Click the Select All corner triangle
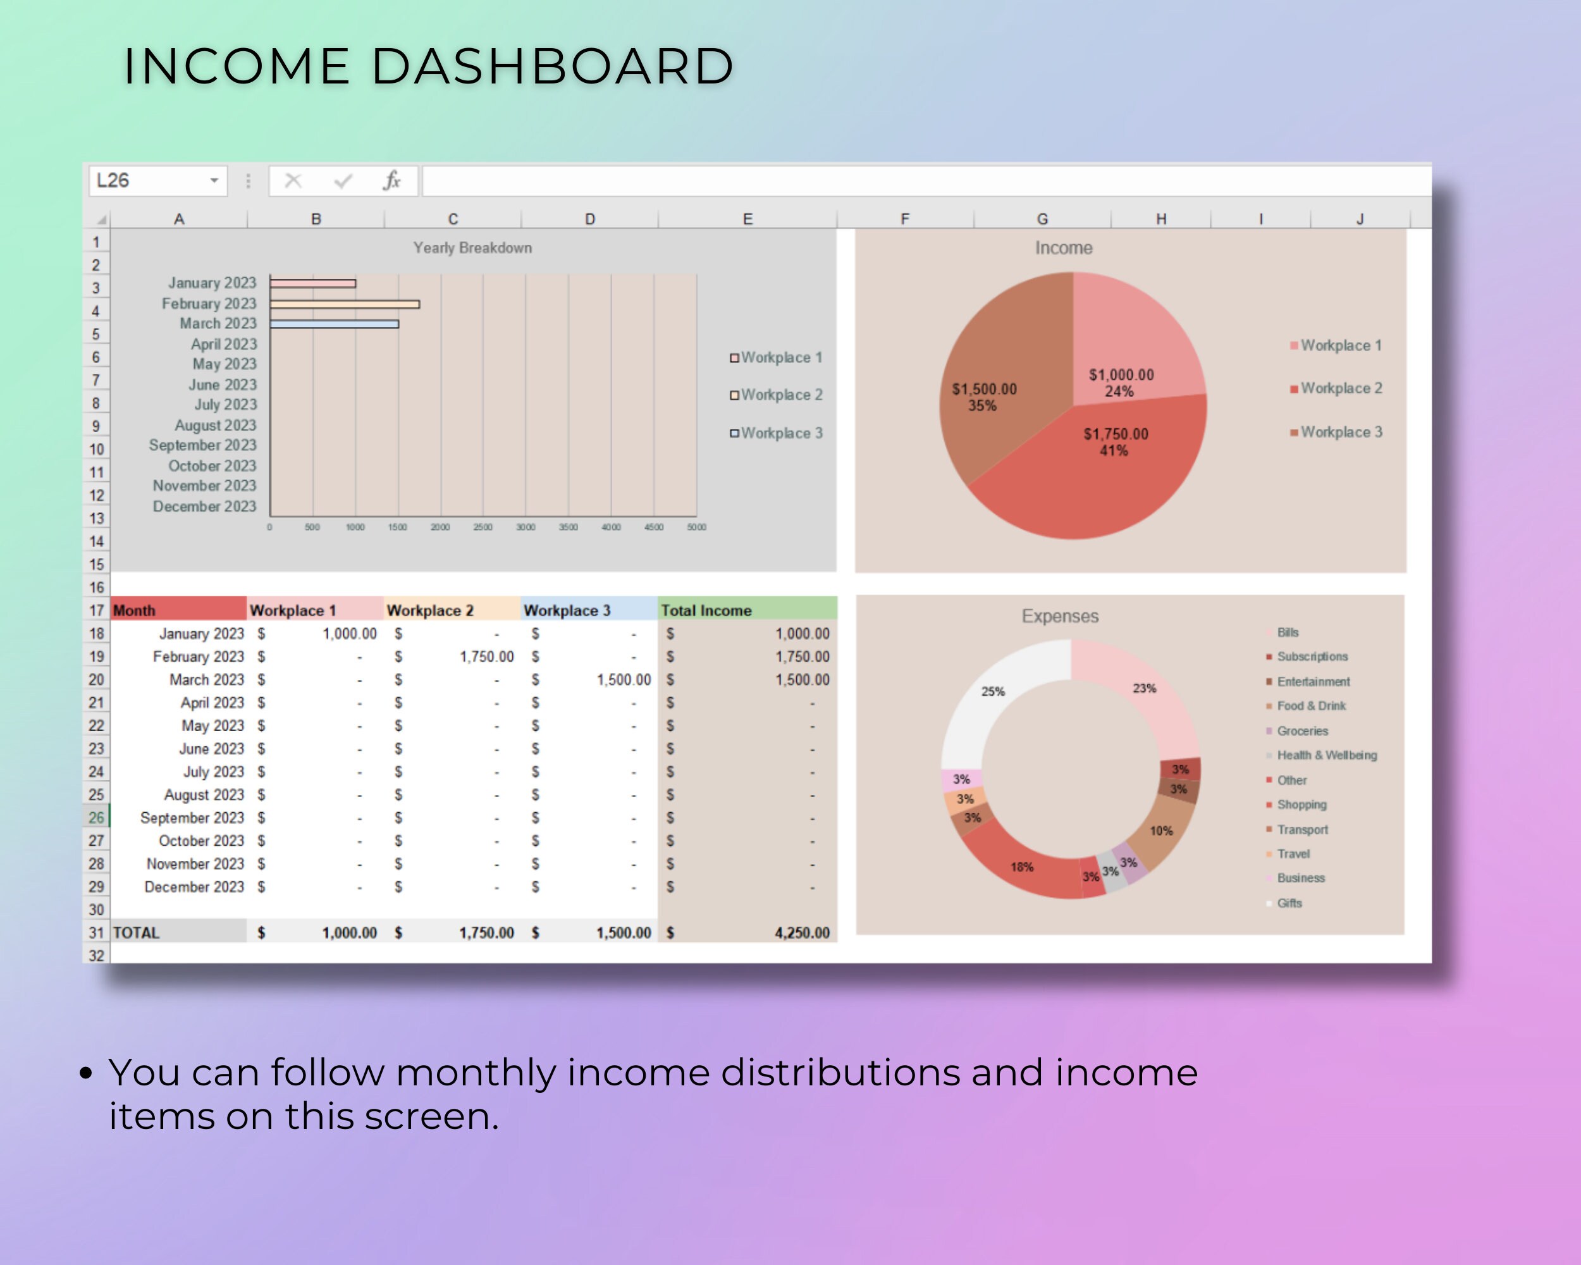 tap(102, 219)
